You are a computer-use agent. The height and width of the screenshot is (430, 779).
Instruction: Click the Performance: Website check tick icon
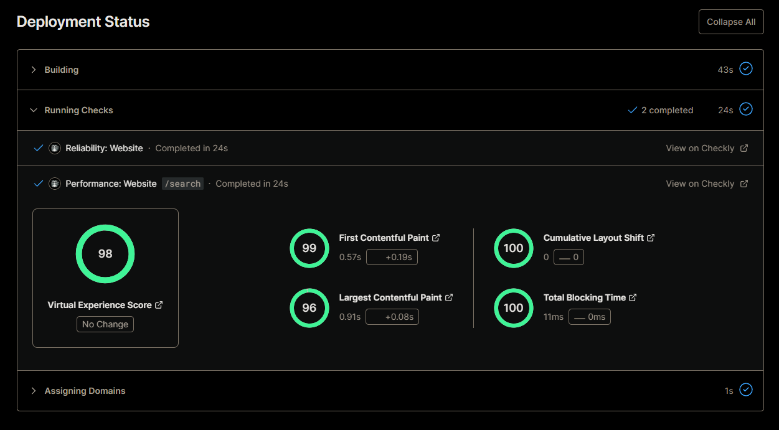pos(39,184)
